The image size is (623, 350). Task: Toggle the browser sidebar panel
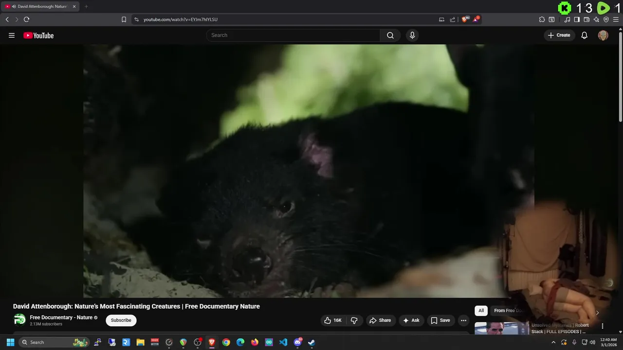point(577,19)
